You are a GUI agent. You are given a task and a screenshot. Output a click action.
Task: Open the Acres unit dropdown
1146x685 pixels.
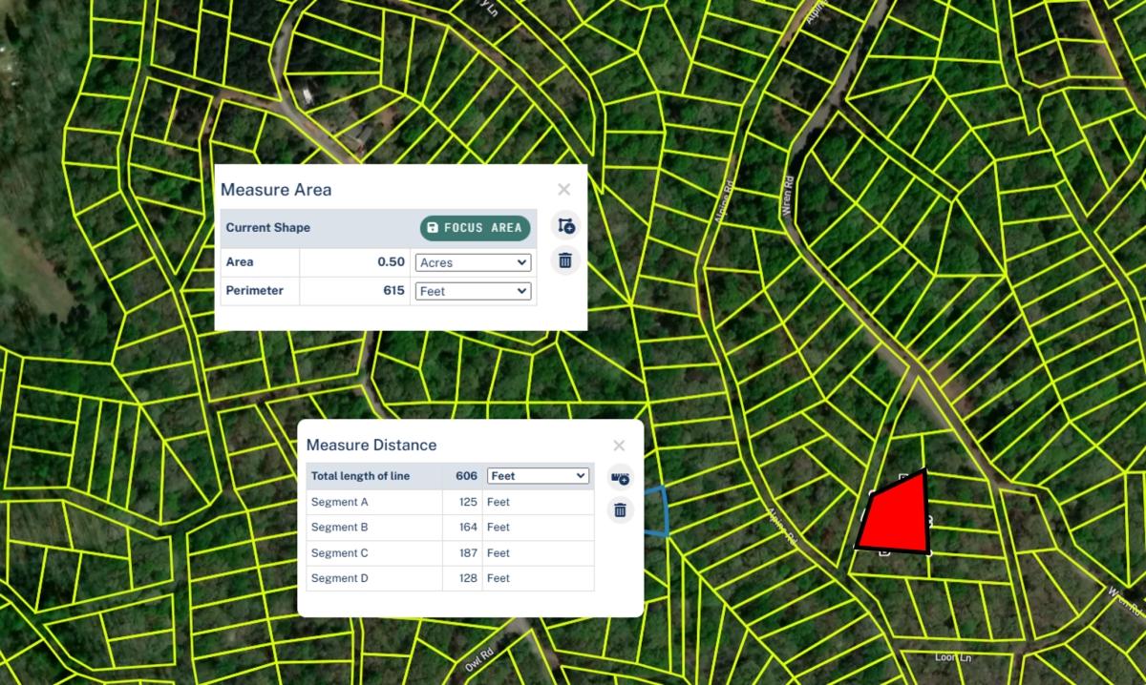point(473,262)
